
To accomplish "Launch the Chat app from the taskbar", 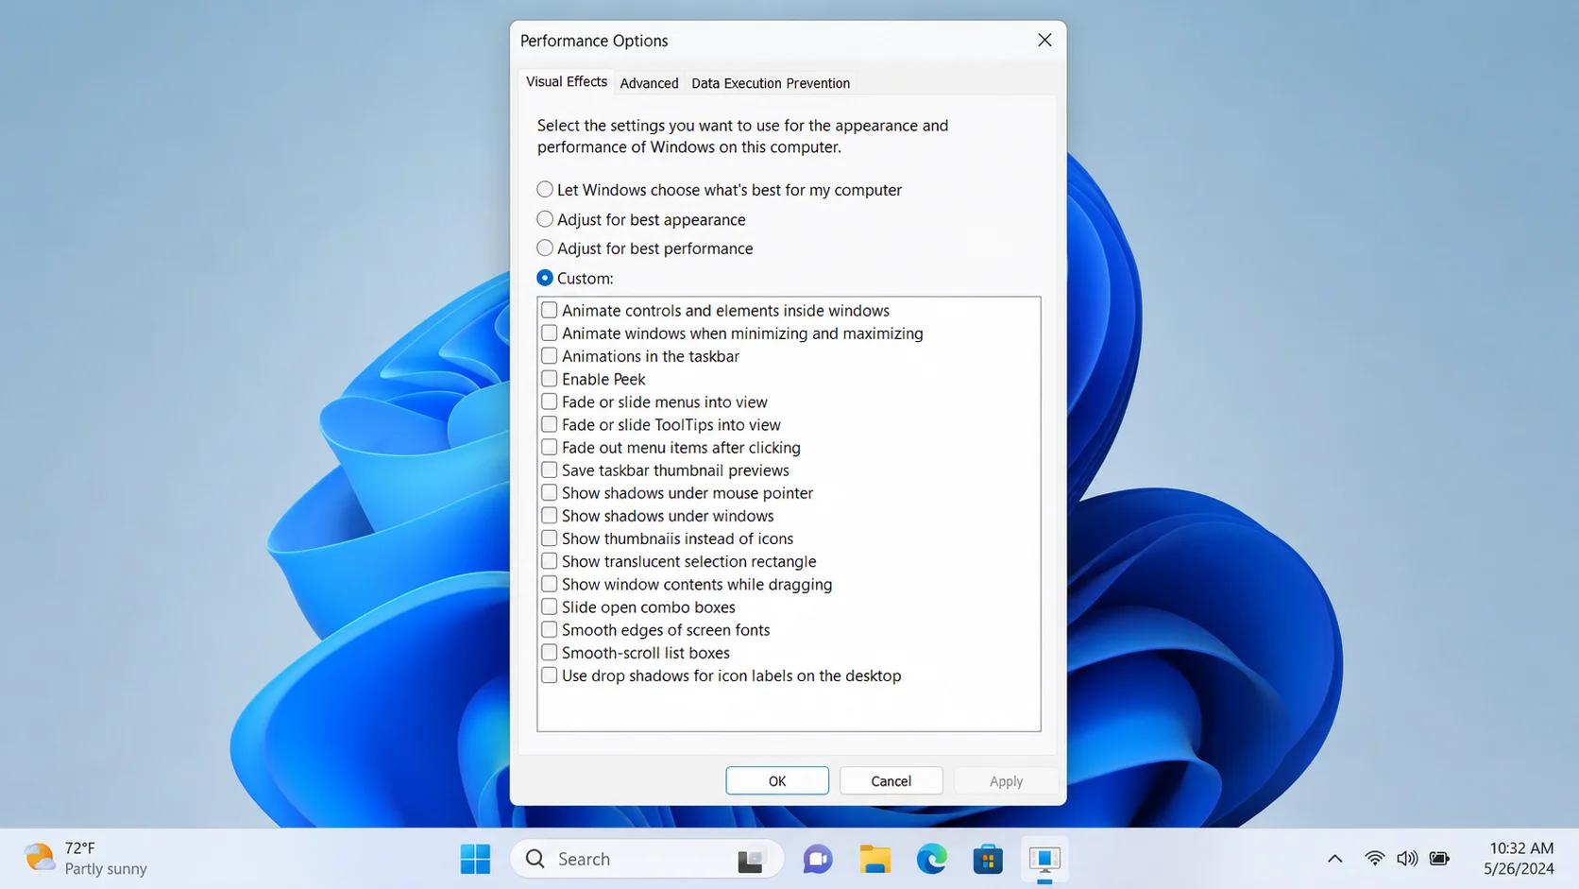I will [x=818, y=859].
